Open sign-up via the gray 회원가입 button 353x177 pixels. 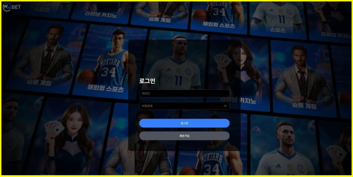pyautogui.click(x=184, y=136)
